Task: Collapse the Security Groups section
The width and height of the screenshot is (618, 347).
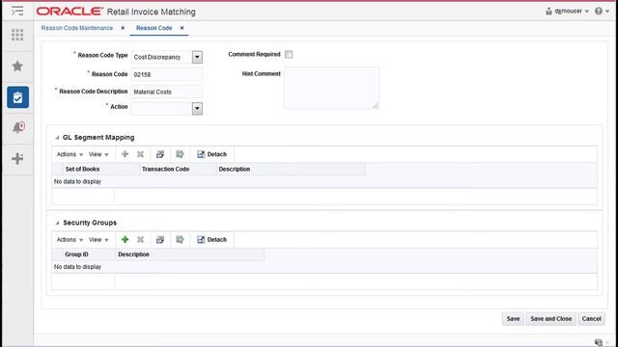Action: click(x=58, y=223)
